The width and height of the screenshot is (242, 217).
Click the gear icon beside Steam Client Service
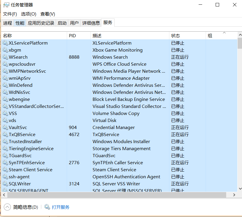(5, 169)
